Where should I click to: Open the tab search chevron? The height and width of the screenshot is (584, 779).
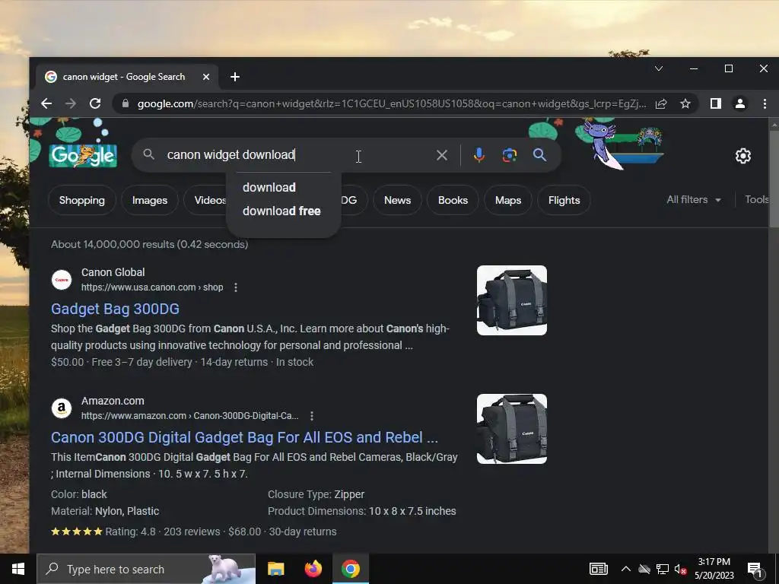click(x=658, y=68)
